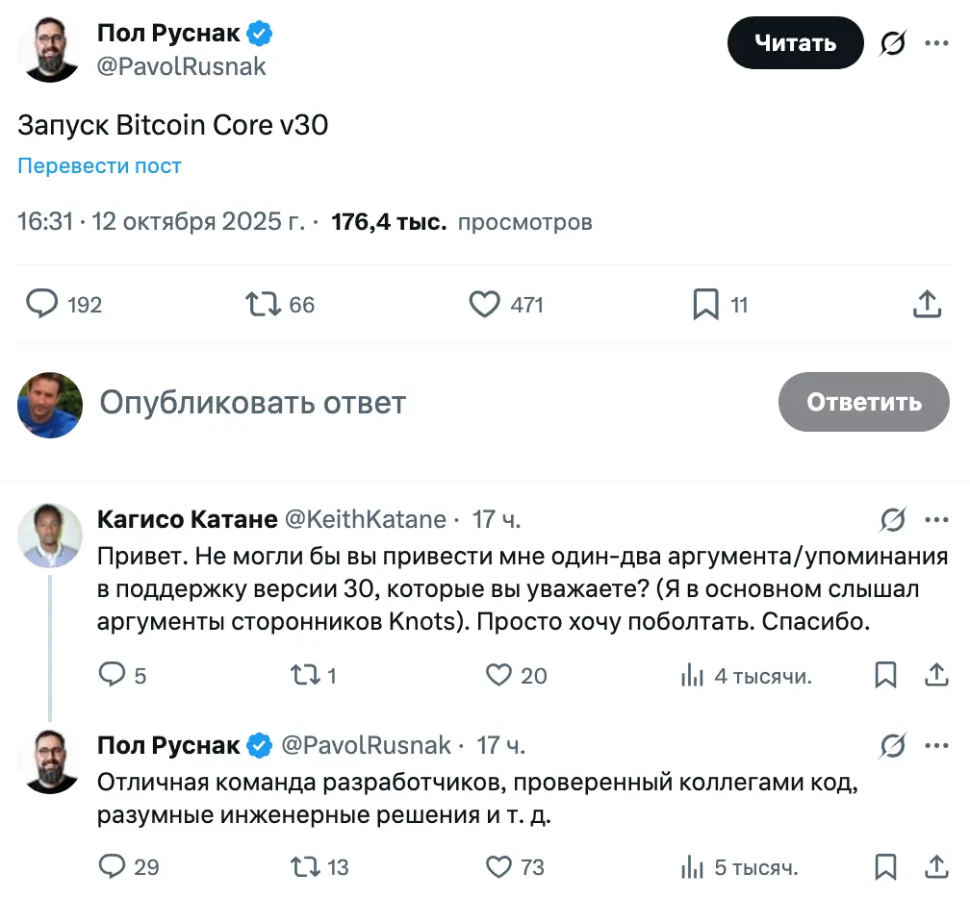
Task: Open Пол Руснак's avatar at top of post
Action: tap(50, 49)
